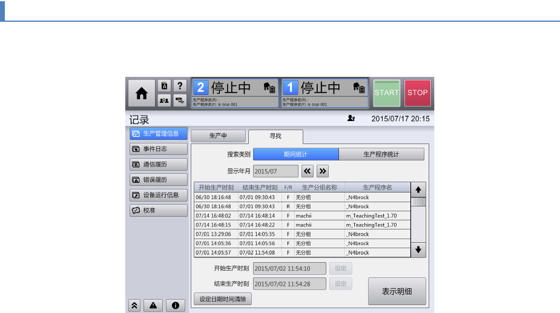Click the hand icon in lane 2 panel
Screen dimensions: 560x313
click(269, 88)
